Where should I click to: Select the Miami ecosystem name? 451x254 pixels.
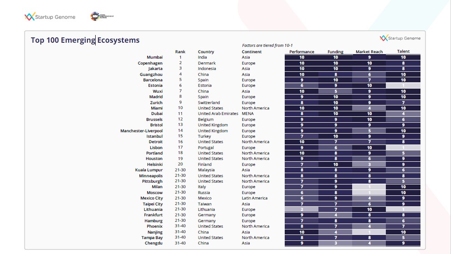click(157, 108)
